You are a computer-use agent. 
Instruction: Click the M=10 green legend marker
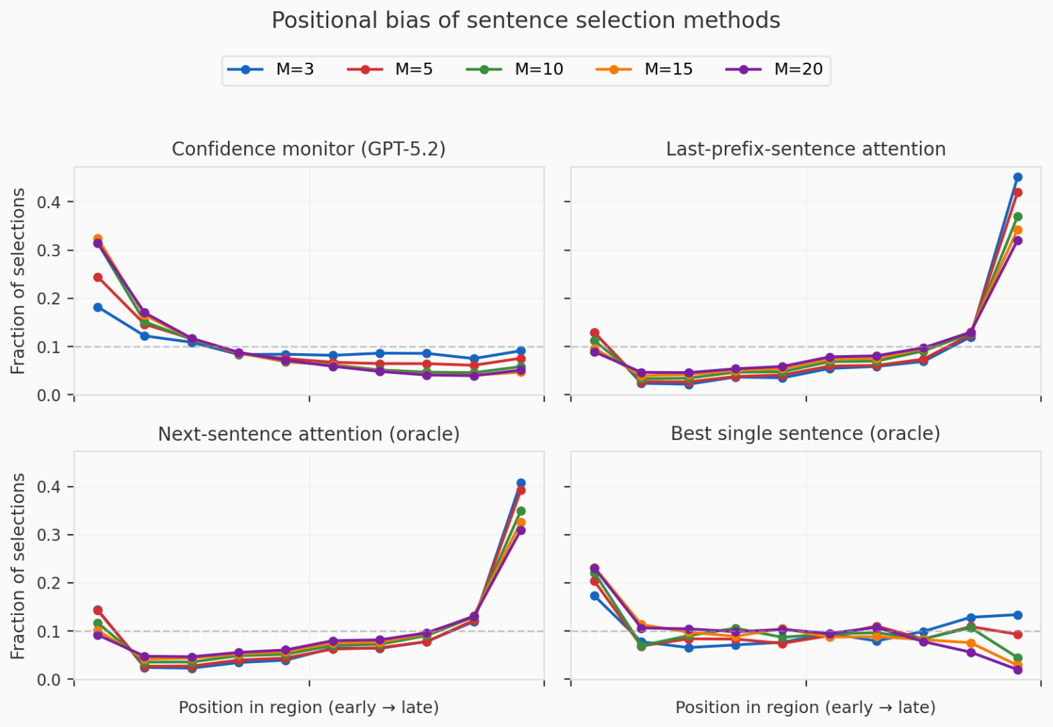tap(484, 70)
